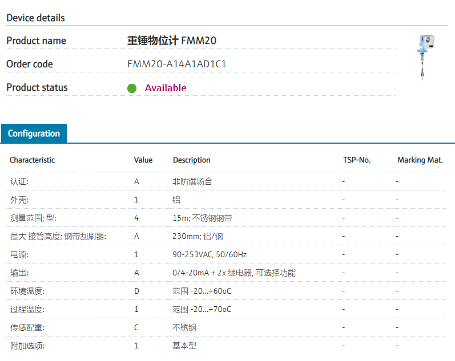This screenshot has height=361, width=455.
Task: Click the 230mm; 铝/钢 description cell
Action: (x=198, y=236)
